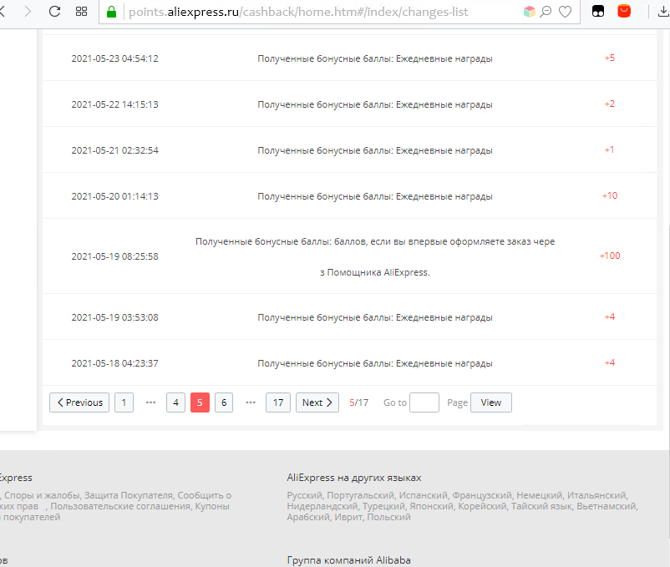Click the colored cube icon in address bar

pyautogui.click(x=529, y=12)
